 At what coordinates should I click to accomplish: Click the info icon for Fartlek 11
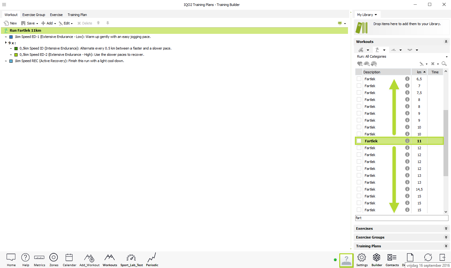(407, 141)
